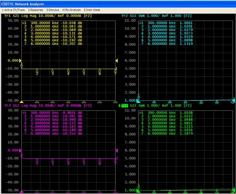Open the Mkr/Analysis menu
Viewport: 236px width, 194px height.
click(71, 10)
